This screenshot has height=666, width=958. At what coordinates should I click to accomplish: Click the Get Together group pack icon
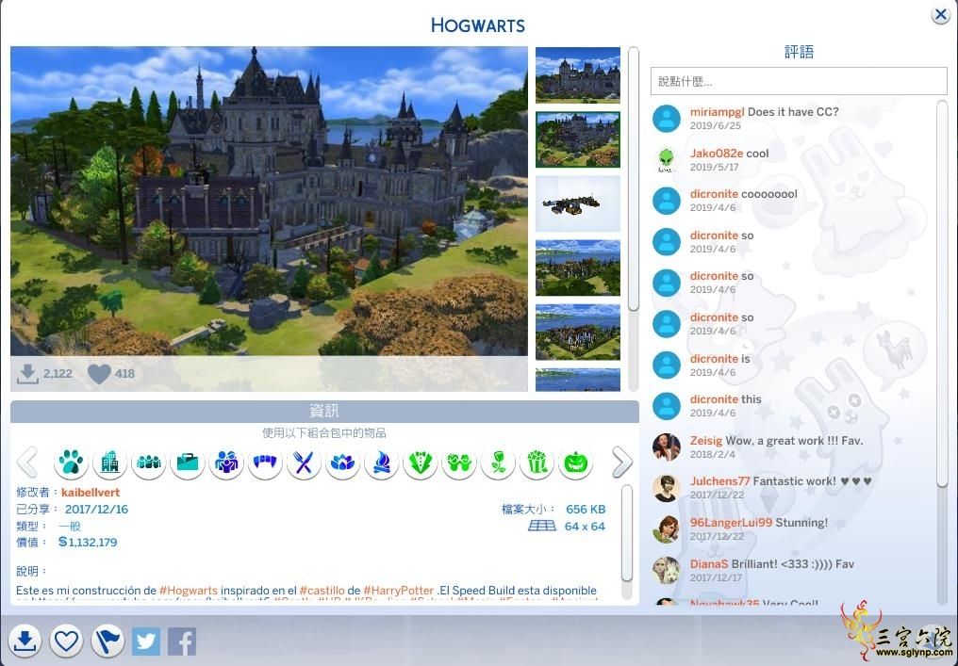coord(148,463)
